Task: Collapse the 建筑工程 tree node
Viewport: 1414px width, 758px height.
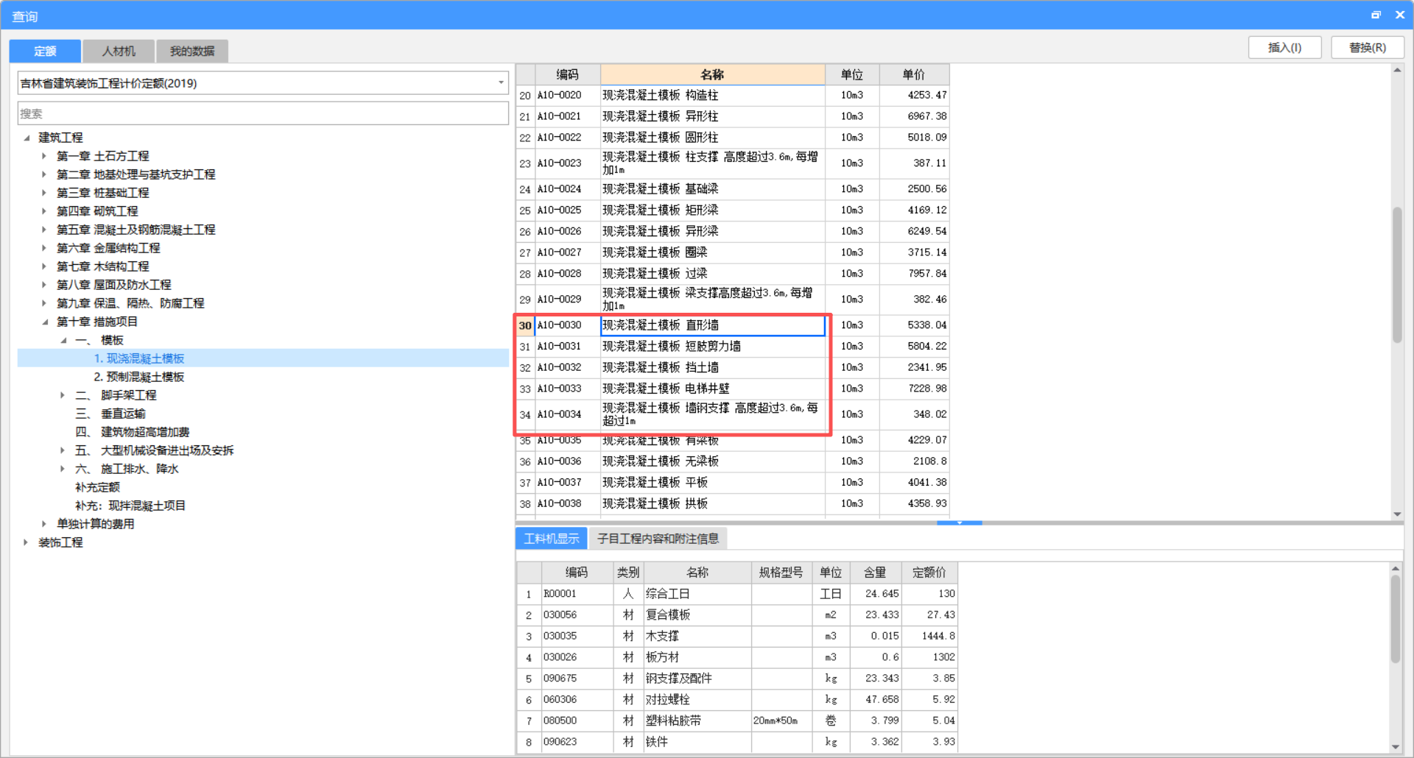Action: [x=27, y=138]
